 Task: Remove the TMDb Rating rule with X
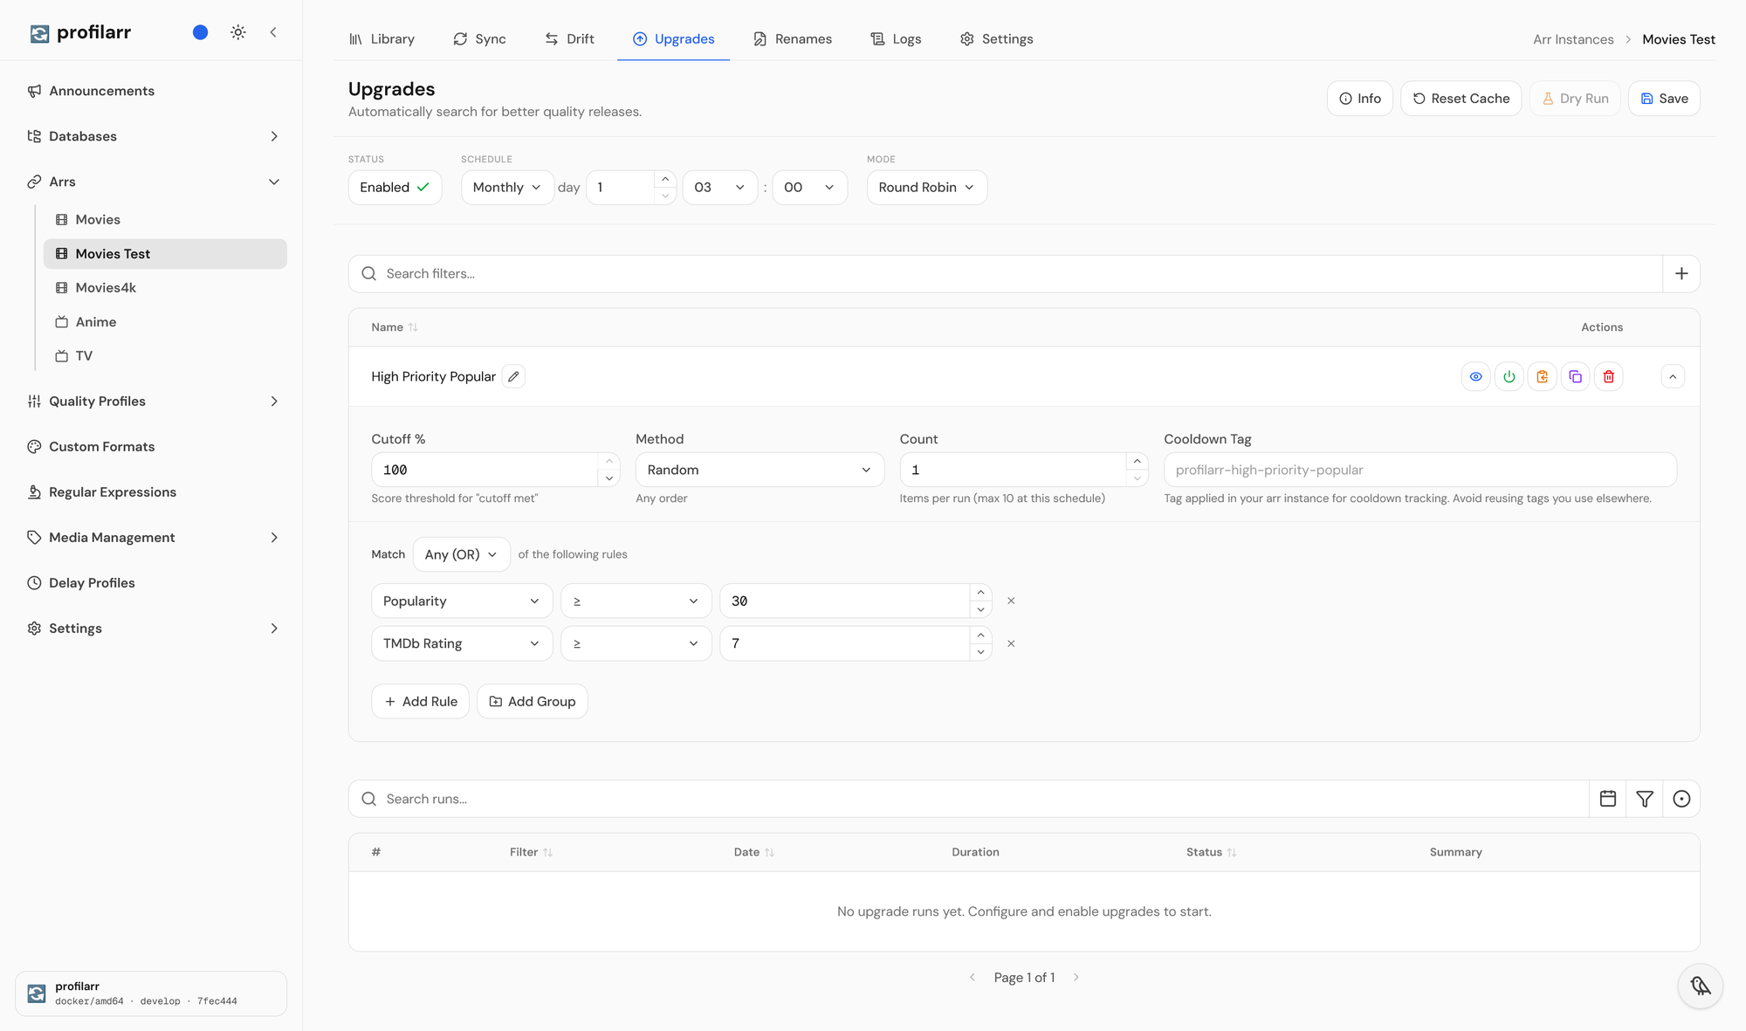click(1011, 643)
